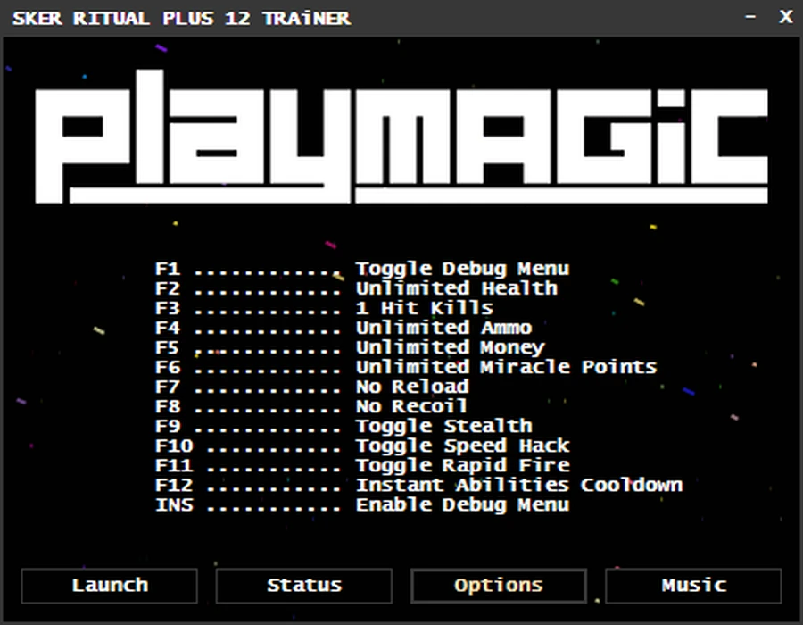The width and height of the screenshot is (803, 625).
Task: Select the 'Unlimited Health' text
Action: point(457,288)
